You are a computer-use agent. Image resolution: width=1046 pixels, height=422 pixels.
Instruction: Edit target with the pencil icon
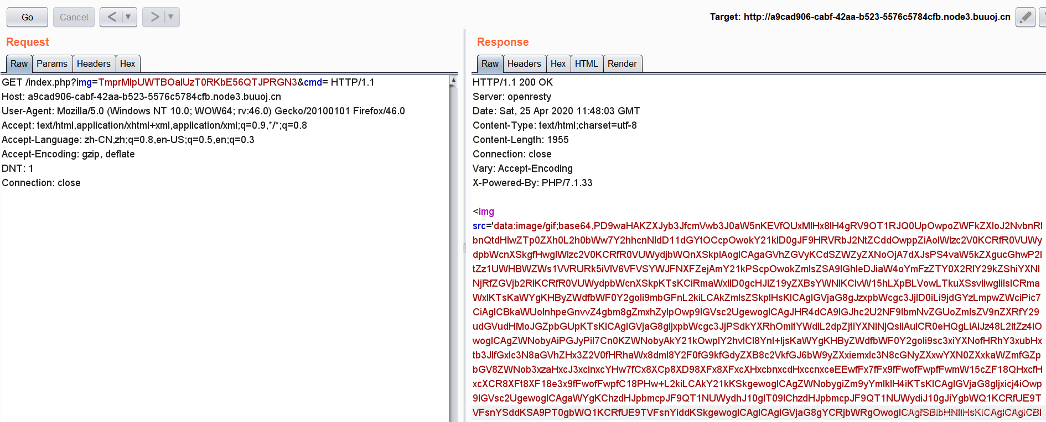1026,17
